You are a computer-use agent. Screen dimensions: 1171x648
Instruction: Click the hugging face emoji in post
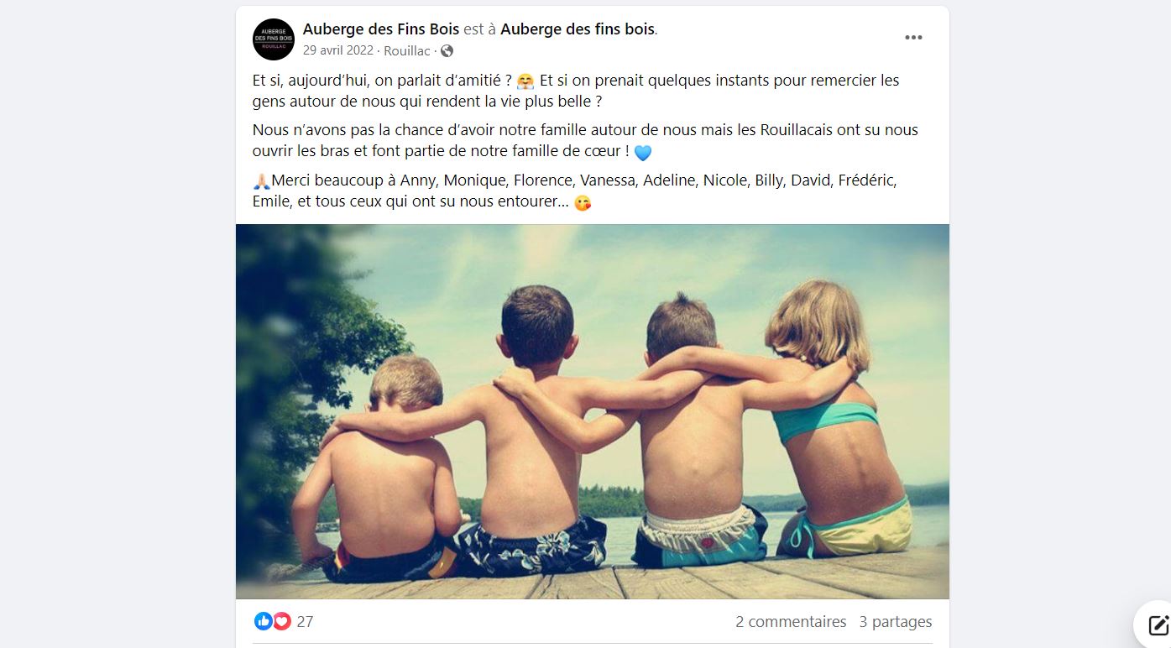click(x=526, y=81)
